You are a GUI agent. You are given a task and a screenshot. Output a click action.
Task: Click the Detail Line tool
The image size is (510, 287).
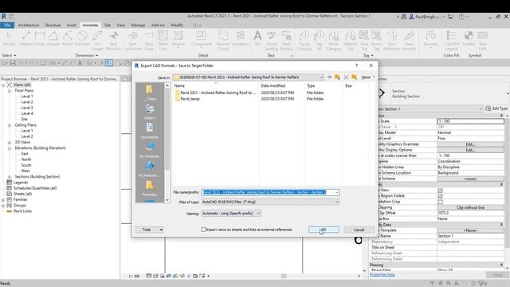point(163,41)
